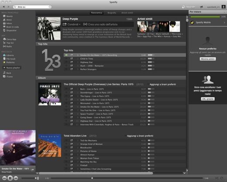
Task: Share Burn - Live in Paris 1975
Action: click(x=71, y=89)
